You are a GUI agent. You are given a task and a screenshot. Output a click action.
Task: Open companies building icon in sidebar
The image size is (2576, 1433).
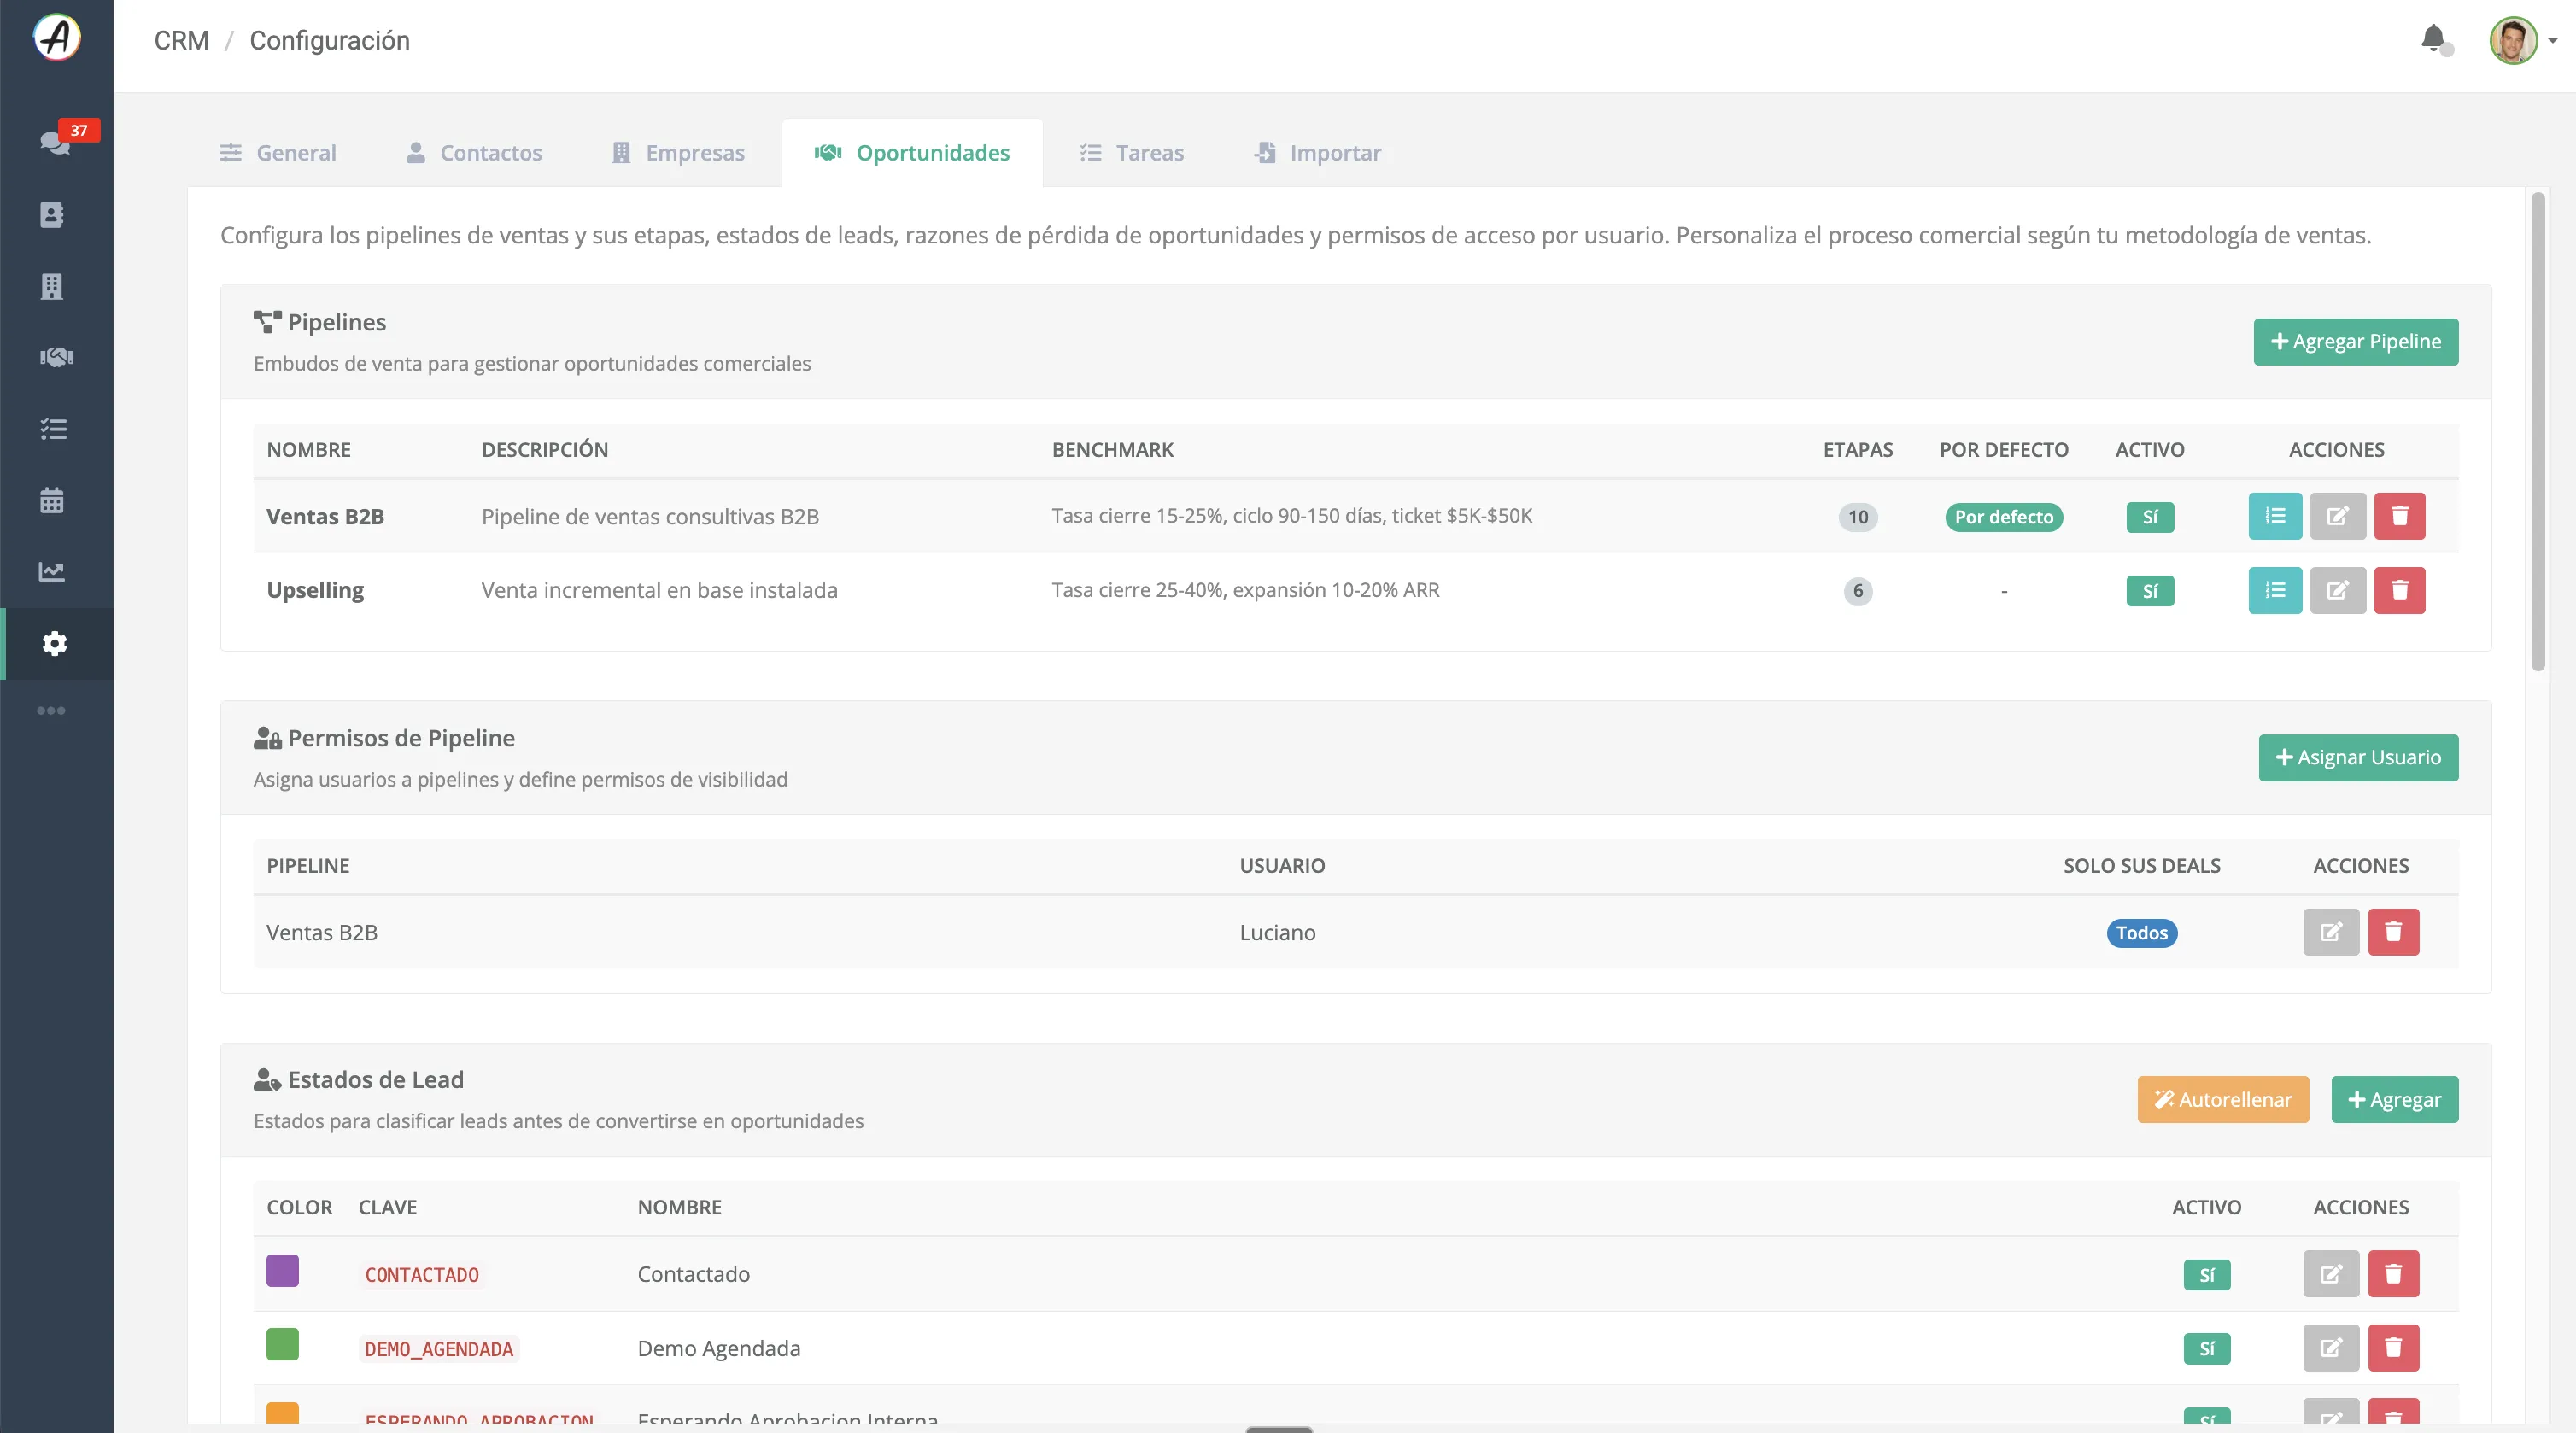click(52, 287)
